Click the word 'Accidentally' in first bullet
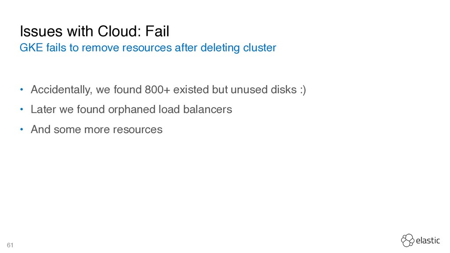Screen dimensions: 450x253 point(62,90)
